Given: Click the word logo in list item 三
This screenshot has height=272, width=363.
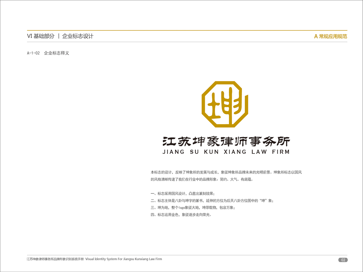Looking at the screenshot, I should click(182, 208).
